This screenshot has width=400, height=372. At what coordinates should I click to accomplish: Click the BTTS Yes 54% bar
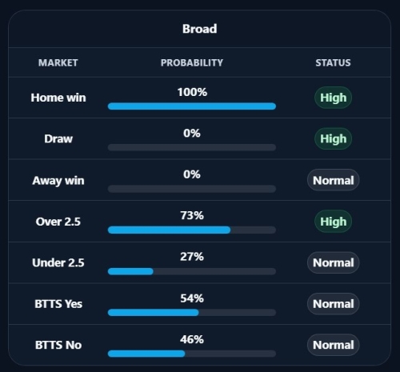(192, 313)
